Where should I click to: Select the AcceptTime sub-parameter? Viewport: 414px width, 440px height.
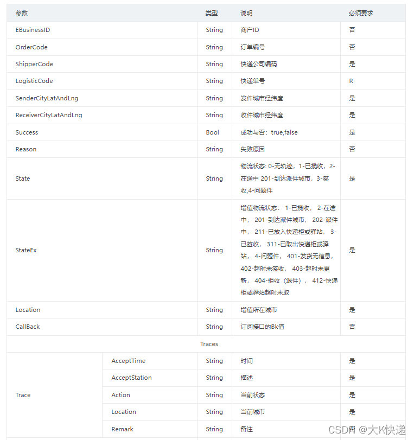click(129, 361)
